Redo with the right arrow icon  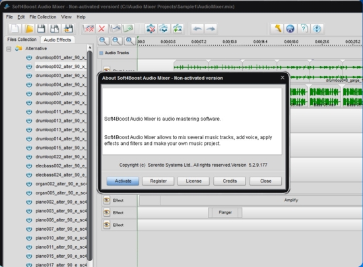pyautogui.click(x=210, y=28)
